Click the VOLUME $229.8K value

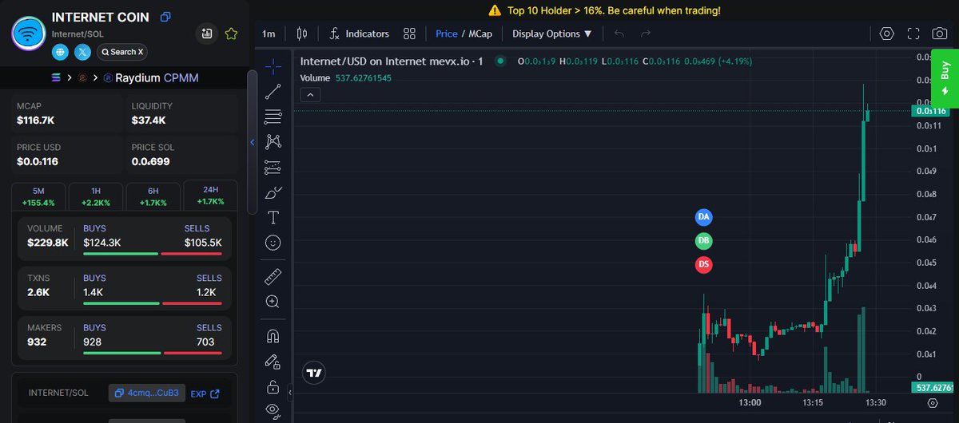47,243
